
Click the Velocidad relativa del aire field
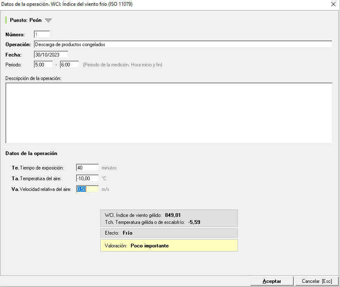[87, 189]
